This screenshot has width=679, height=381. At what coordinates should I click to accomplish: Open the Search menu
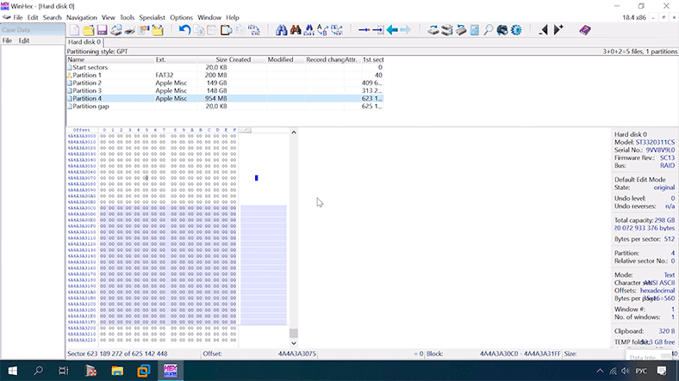(x=53, y=18)
